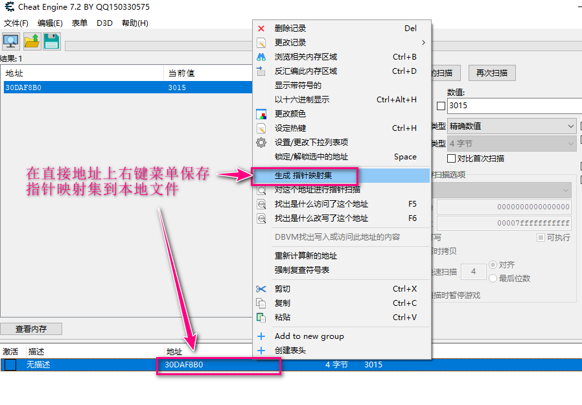The width and height of the screenshot is (582, 405).
Task: Click the gear icon for dropdown options
Action: coord(261,143)
